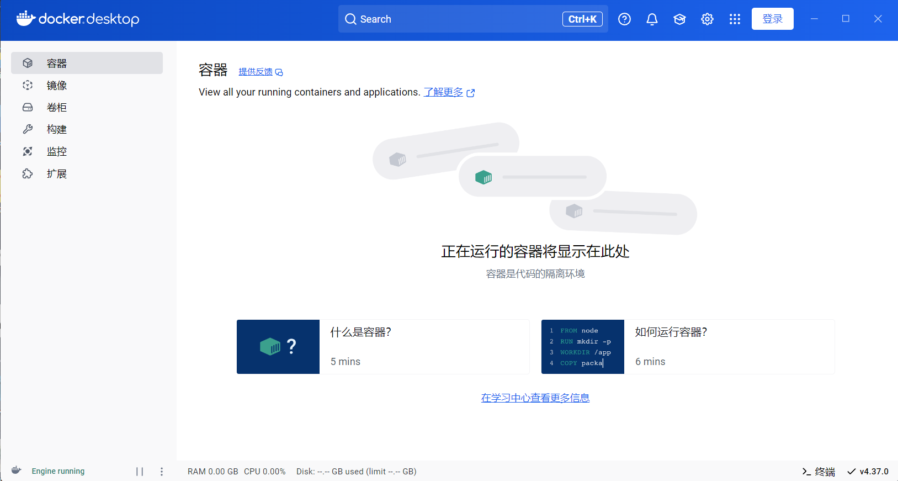Open the 了解更多 link
The height and width of the screenshot is (481, 898).
click(x=443, y=92)
